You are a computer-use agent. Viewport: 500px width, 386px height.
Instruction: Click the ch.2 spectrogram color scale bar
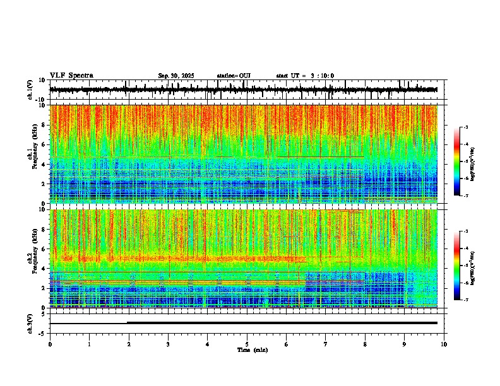[457, 266]
